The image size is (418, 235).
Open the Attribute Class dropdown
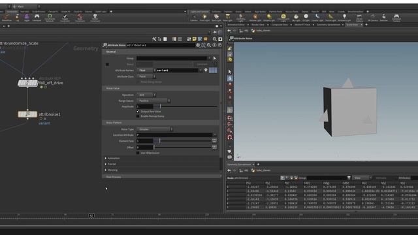coord(146,76)
